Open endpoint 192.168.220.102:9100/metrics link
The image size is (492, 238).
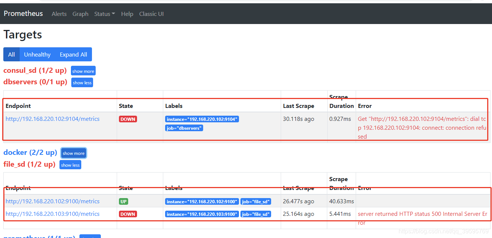coord(52,201)
